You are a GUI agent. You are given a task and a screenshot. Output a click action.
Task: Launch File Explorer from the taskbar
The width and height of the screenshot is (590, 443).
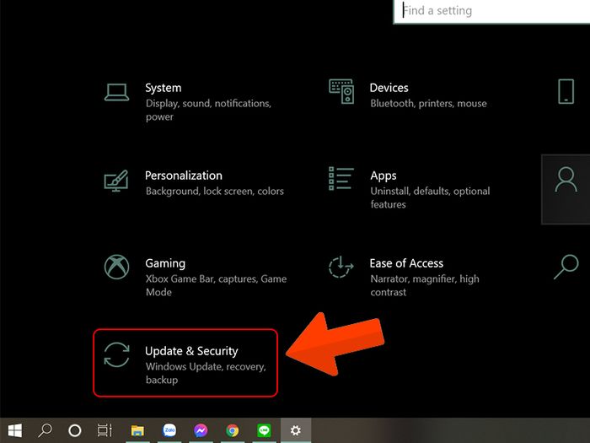[137, 430]
